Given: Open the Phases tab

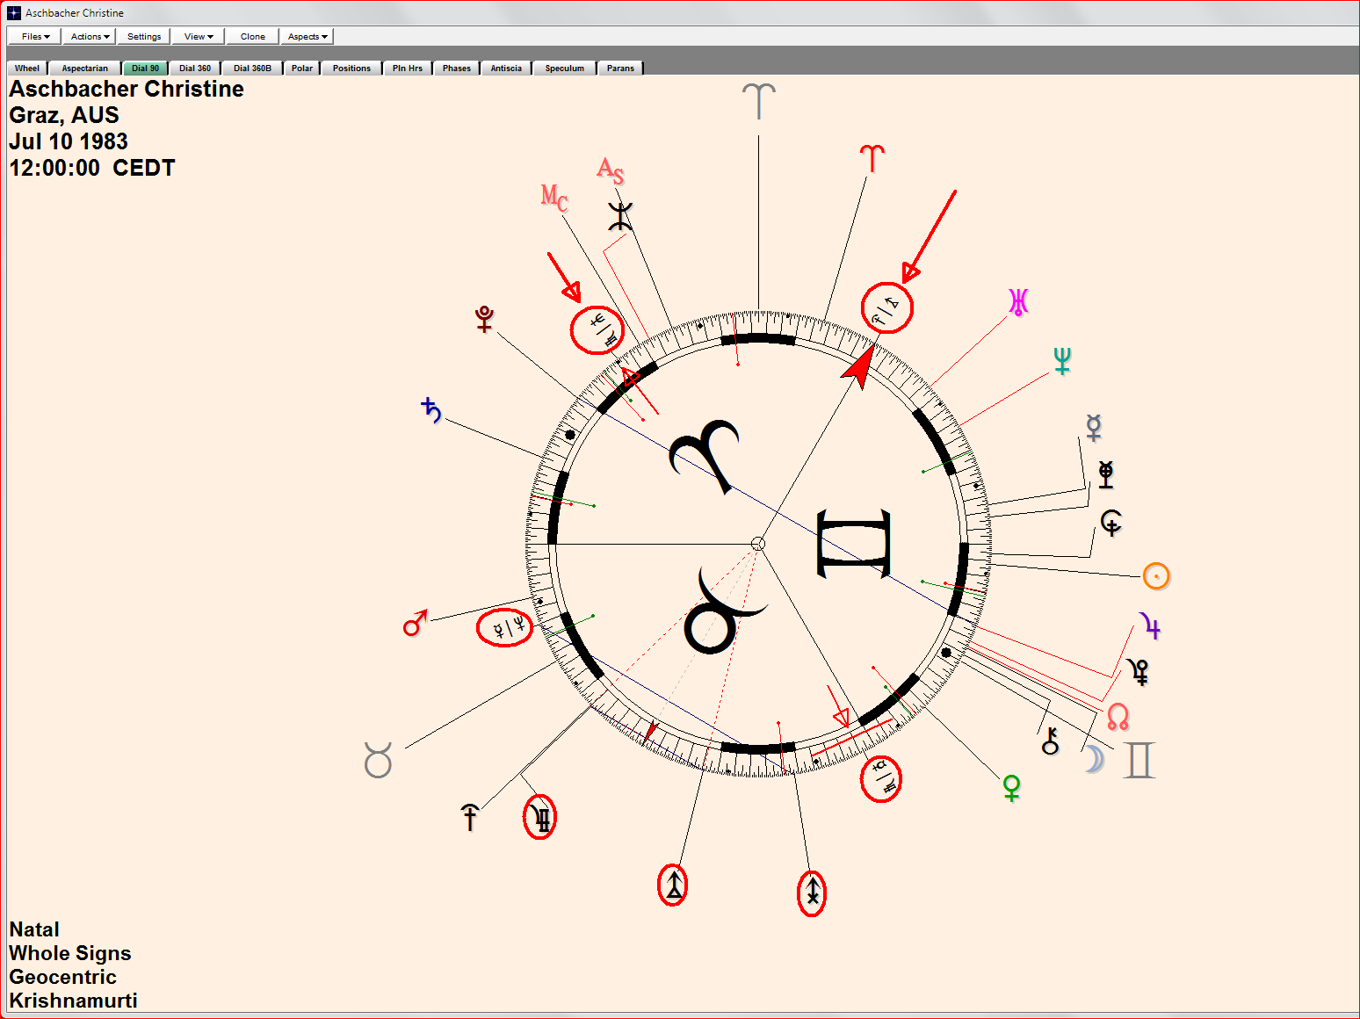Looking at the screenshot, I should tap(457, 68).
